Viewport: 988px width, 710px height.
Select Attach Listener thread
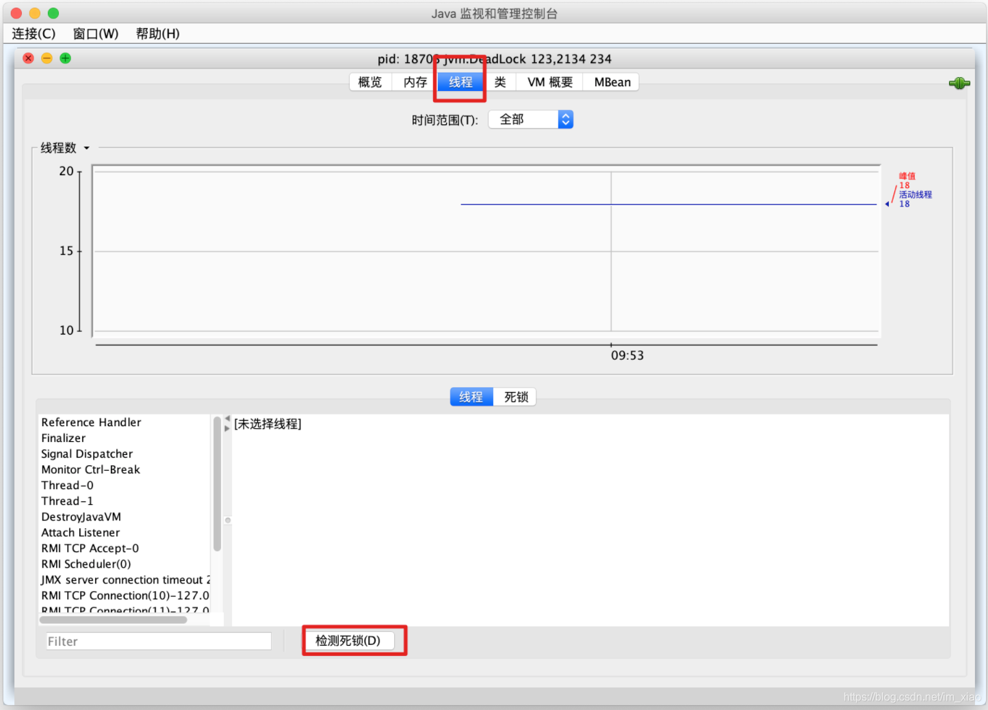coord(125,532)
